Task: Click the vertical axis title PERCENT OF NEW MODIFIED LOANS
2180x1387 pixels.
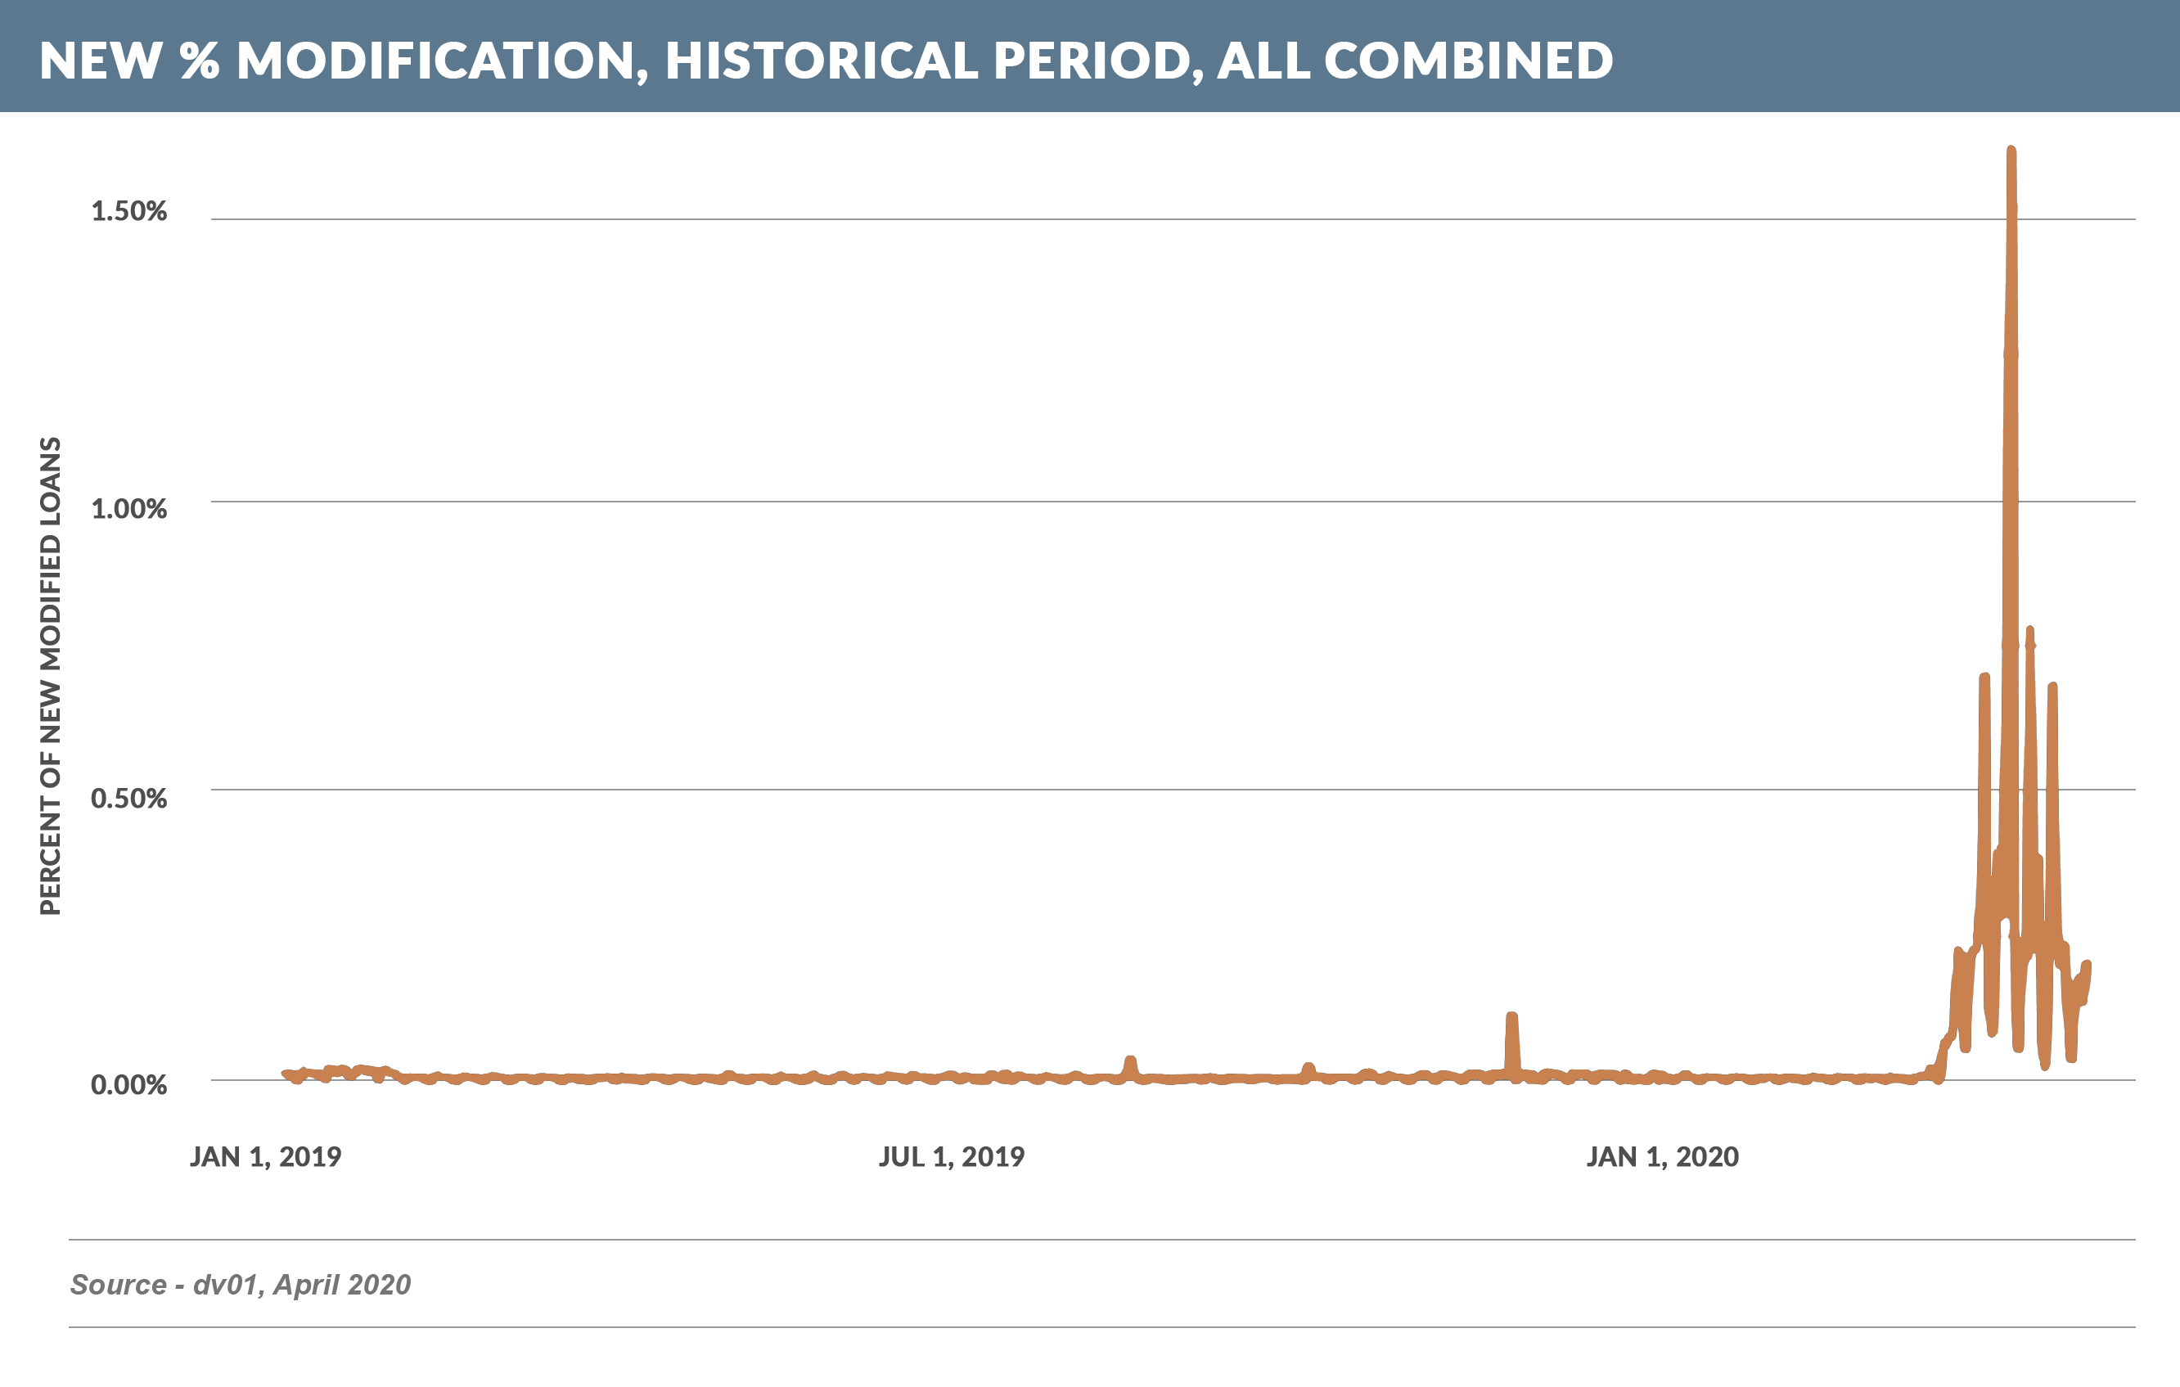Action: (x=51, y=675)
